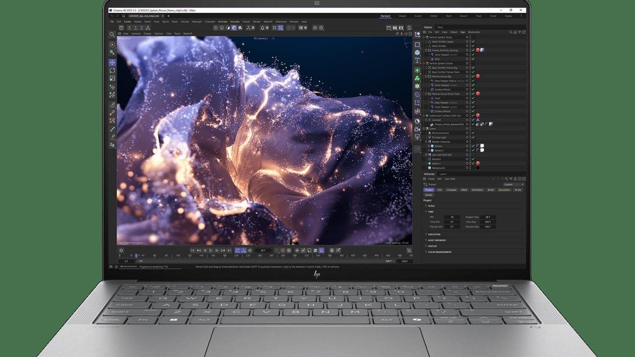
Task: Open the Object Manager hamburger menu icon
Action: (x=424, y=32)
